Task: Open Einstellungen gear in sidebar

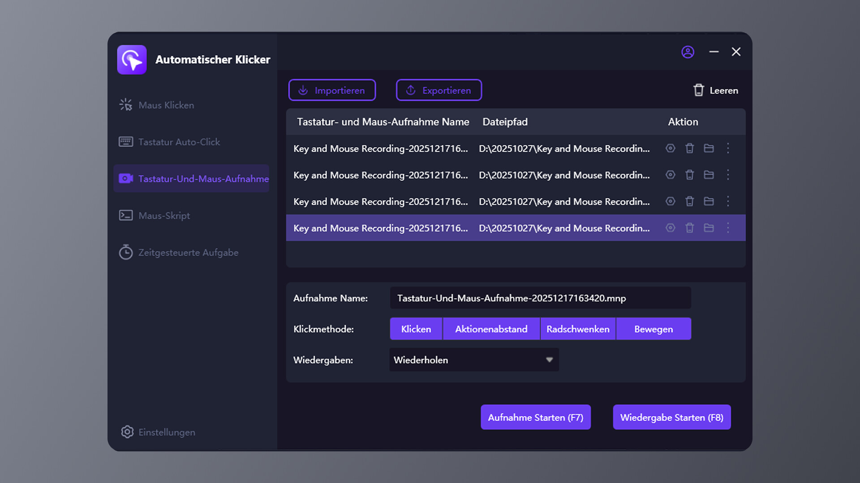Action: [x=127, y=432]
